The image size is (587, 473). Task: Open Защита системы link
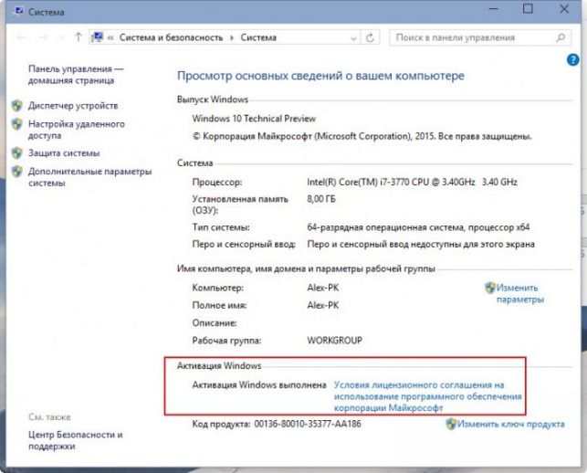click(x=64, y=153)
